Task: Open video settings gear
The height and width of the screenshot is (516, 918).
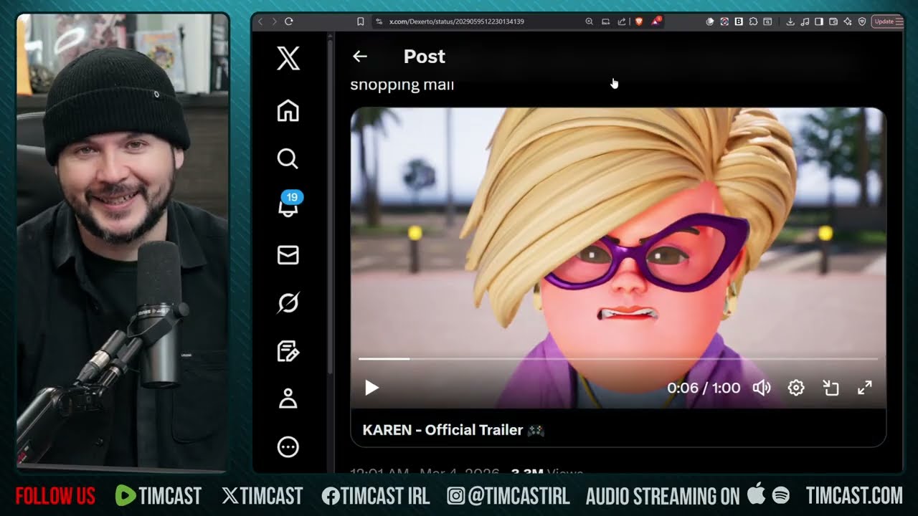Action: point(796,388)
